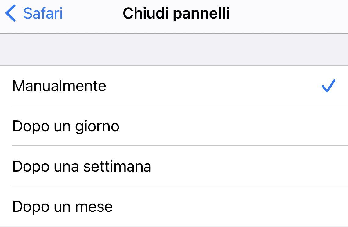Screen dimensions: 348x227
Task: Go back to Safari settings
Action: click(x=34, y=14)
